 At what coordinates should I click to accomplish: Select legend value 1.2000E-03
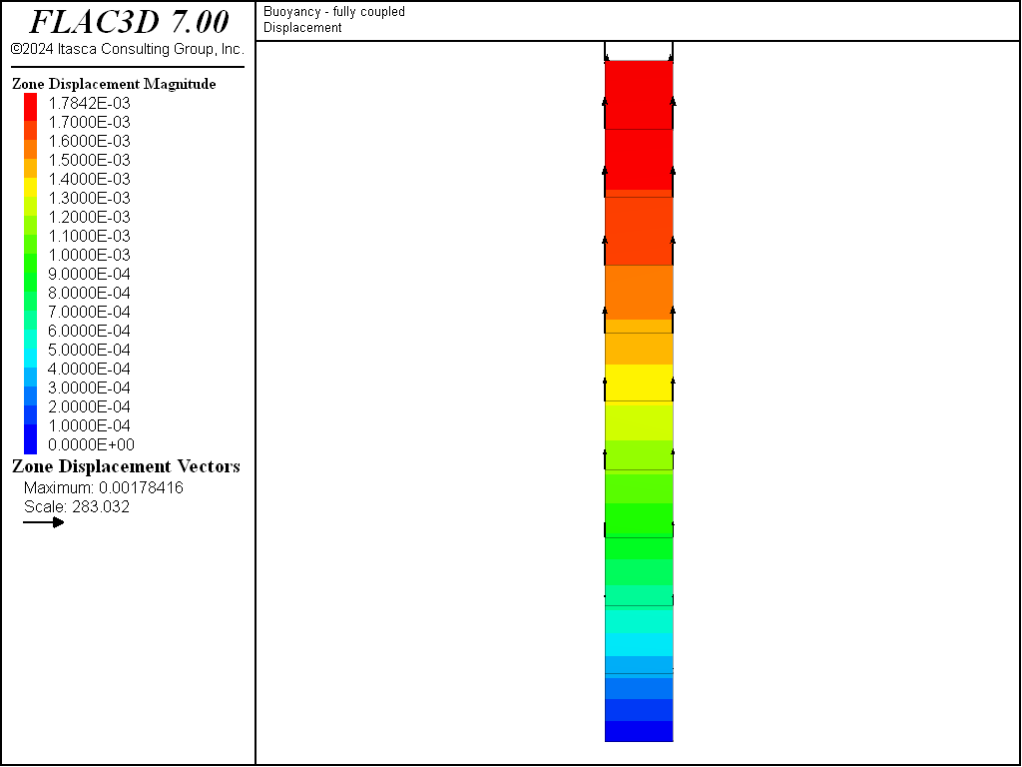pos(89,217)
